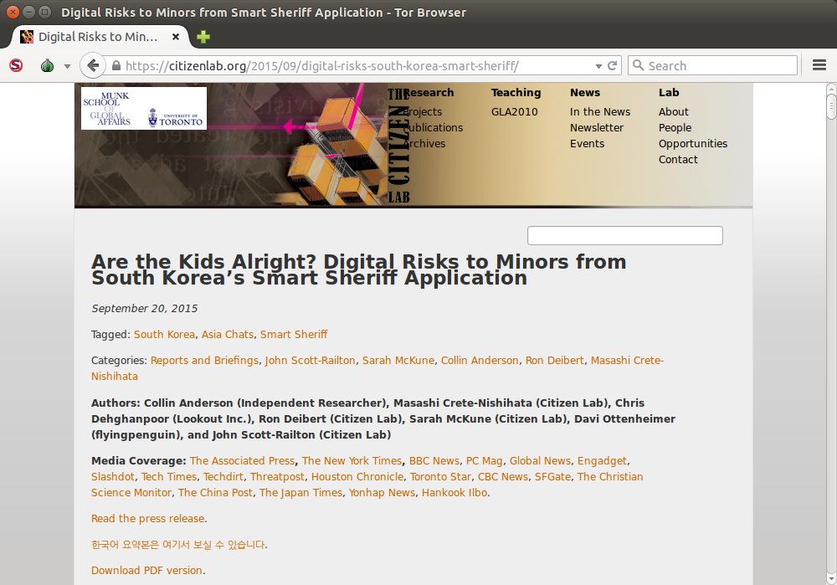The image size is (837, 585).
Task: Click the padlock site identity icon
Action: [x=116, y=65]
